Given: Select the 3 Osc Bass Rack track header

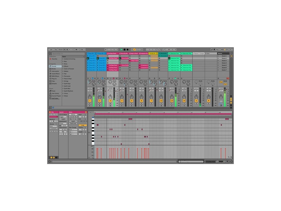Looking at the screenshot, I should [x=113, y=54].
